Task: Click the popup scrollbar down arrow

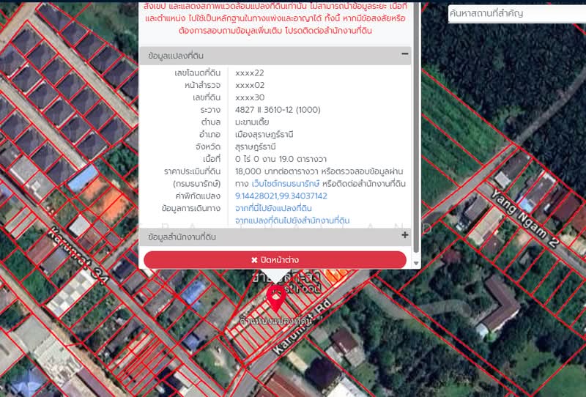Action: click(416, 264)
